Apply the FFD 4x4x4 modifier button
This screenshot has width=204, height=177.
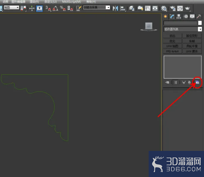coord(173,51)
